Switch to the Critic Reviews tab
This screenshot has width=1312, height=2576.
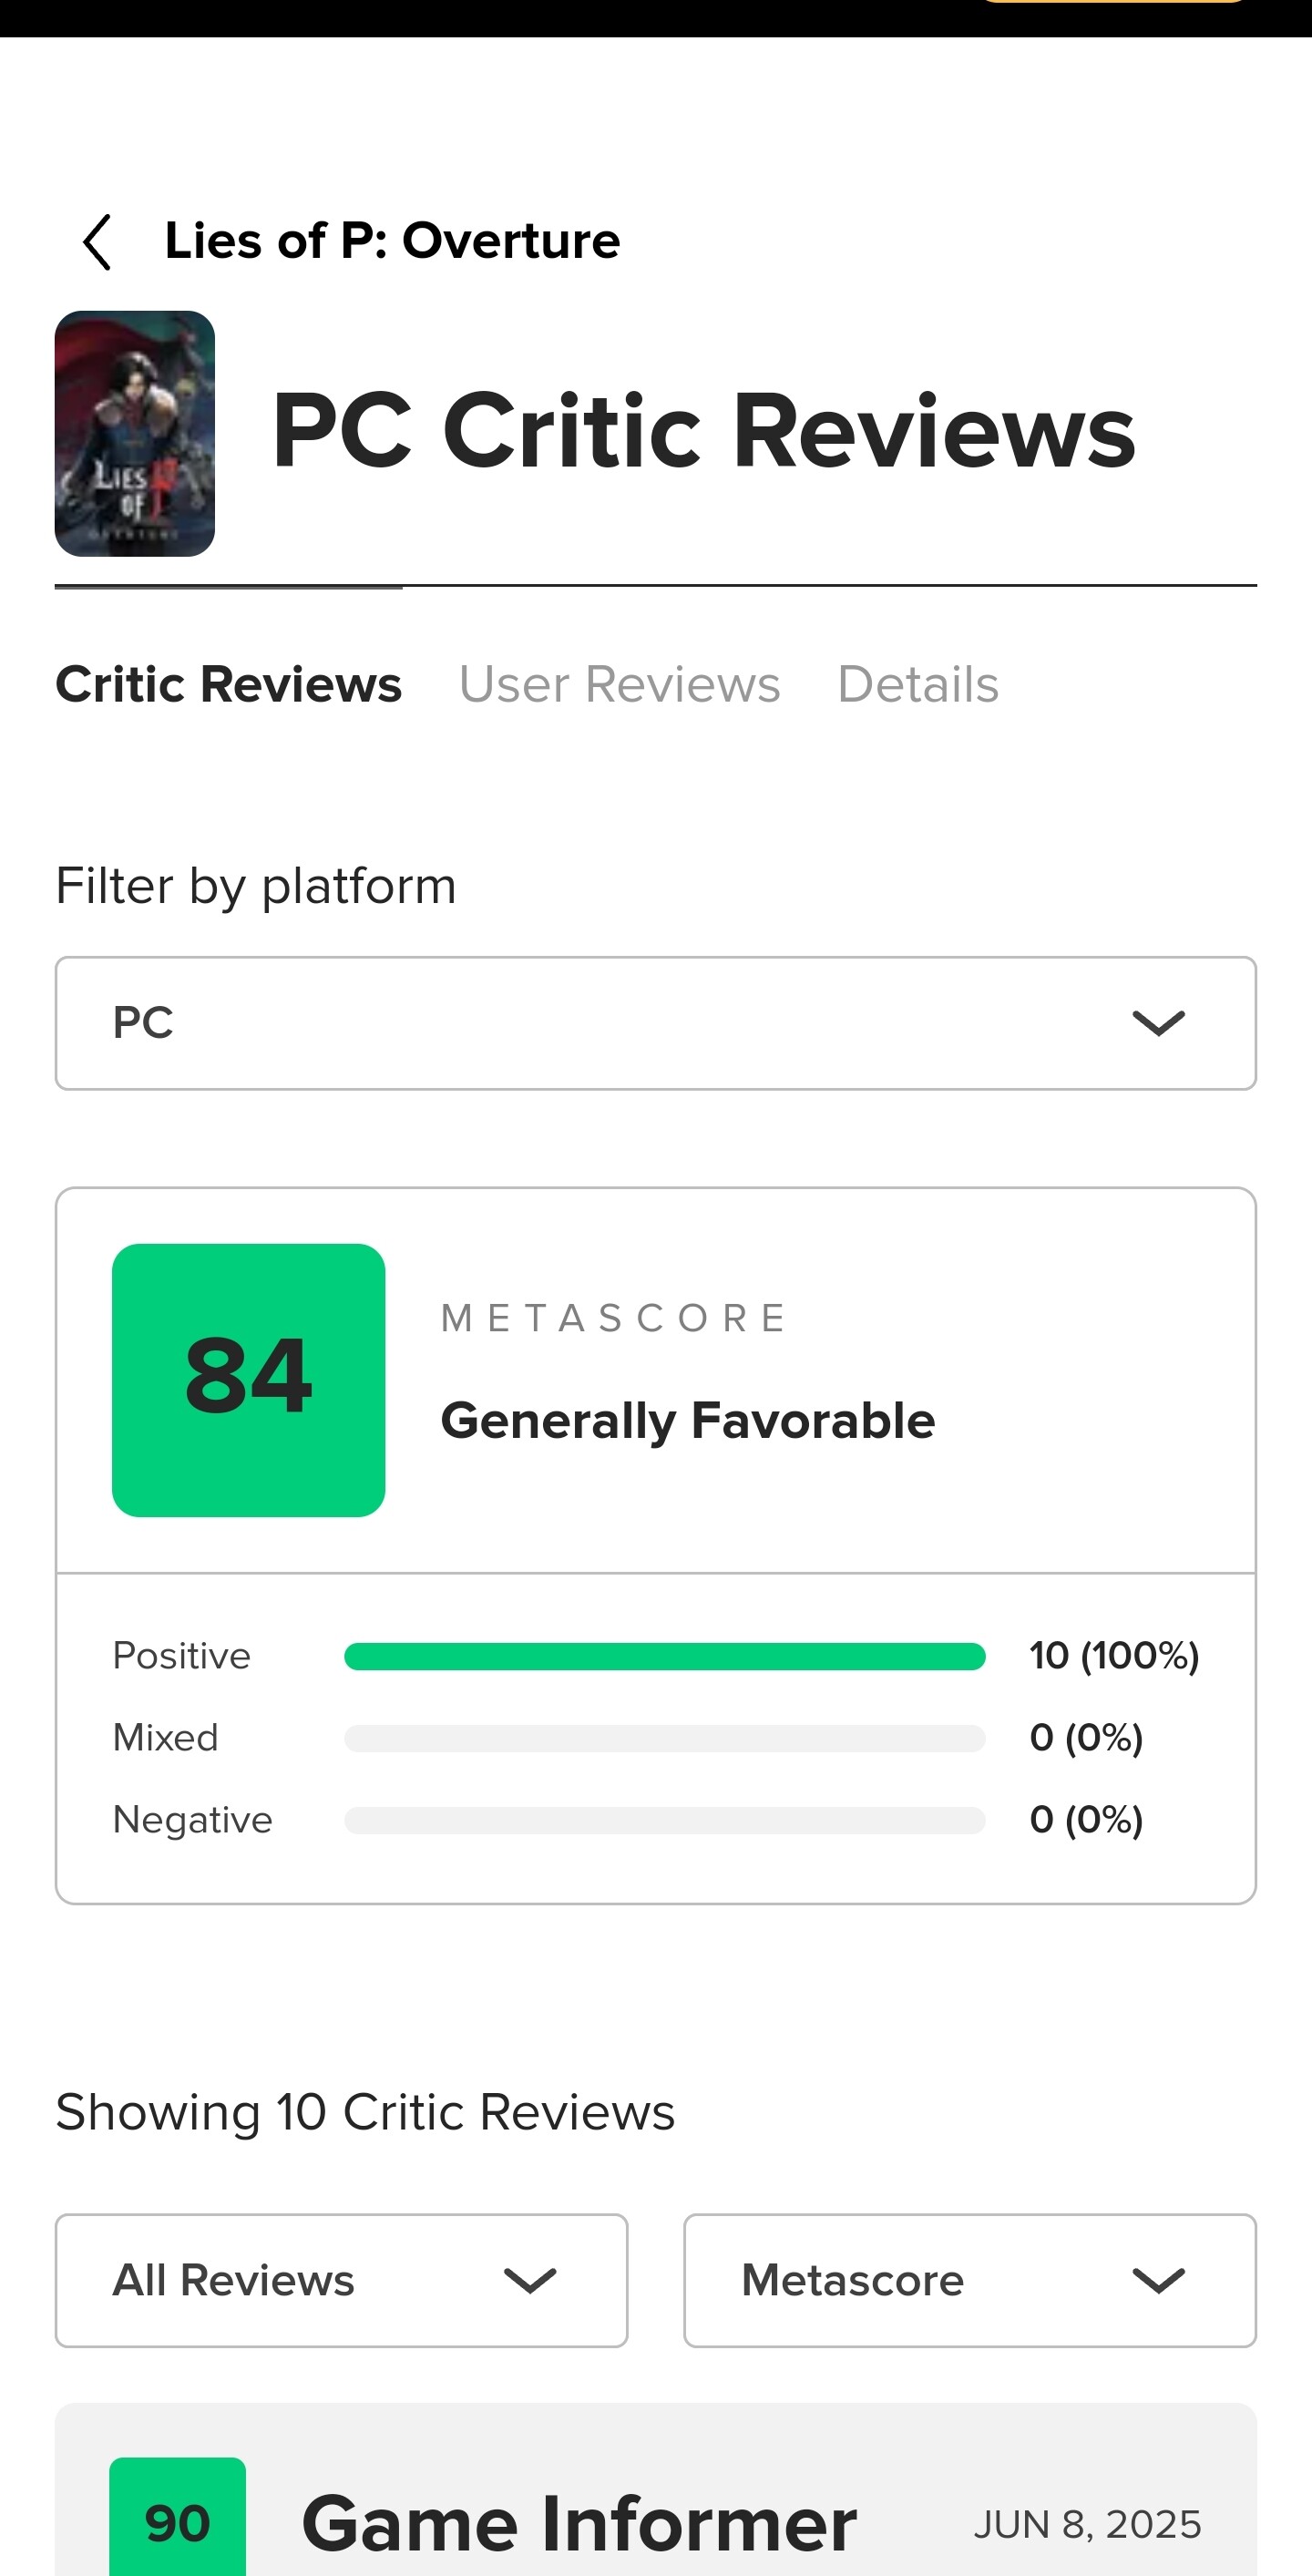pos(228,685)
